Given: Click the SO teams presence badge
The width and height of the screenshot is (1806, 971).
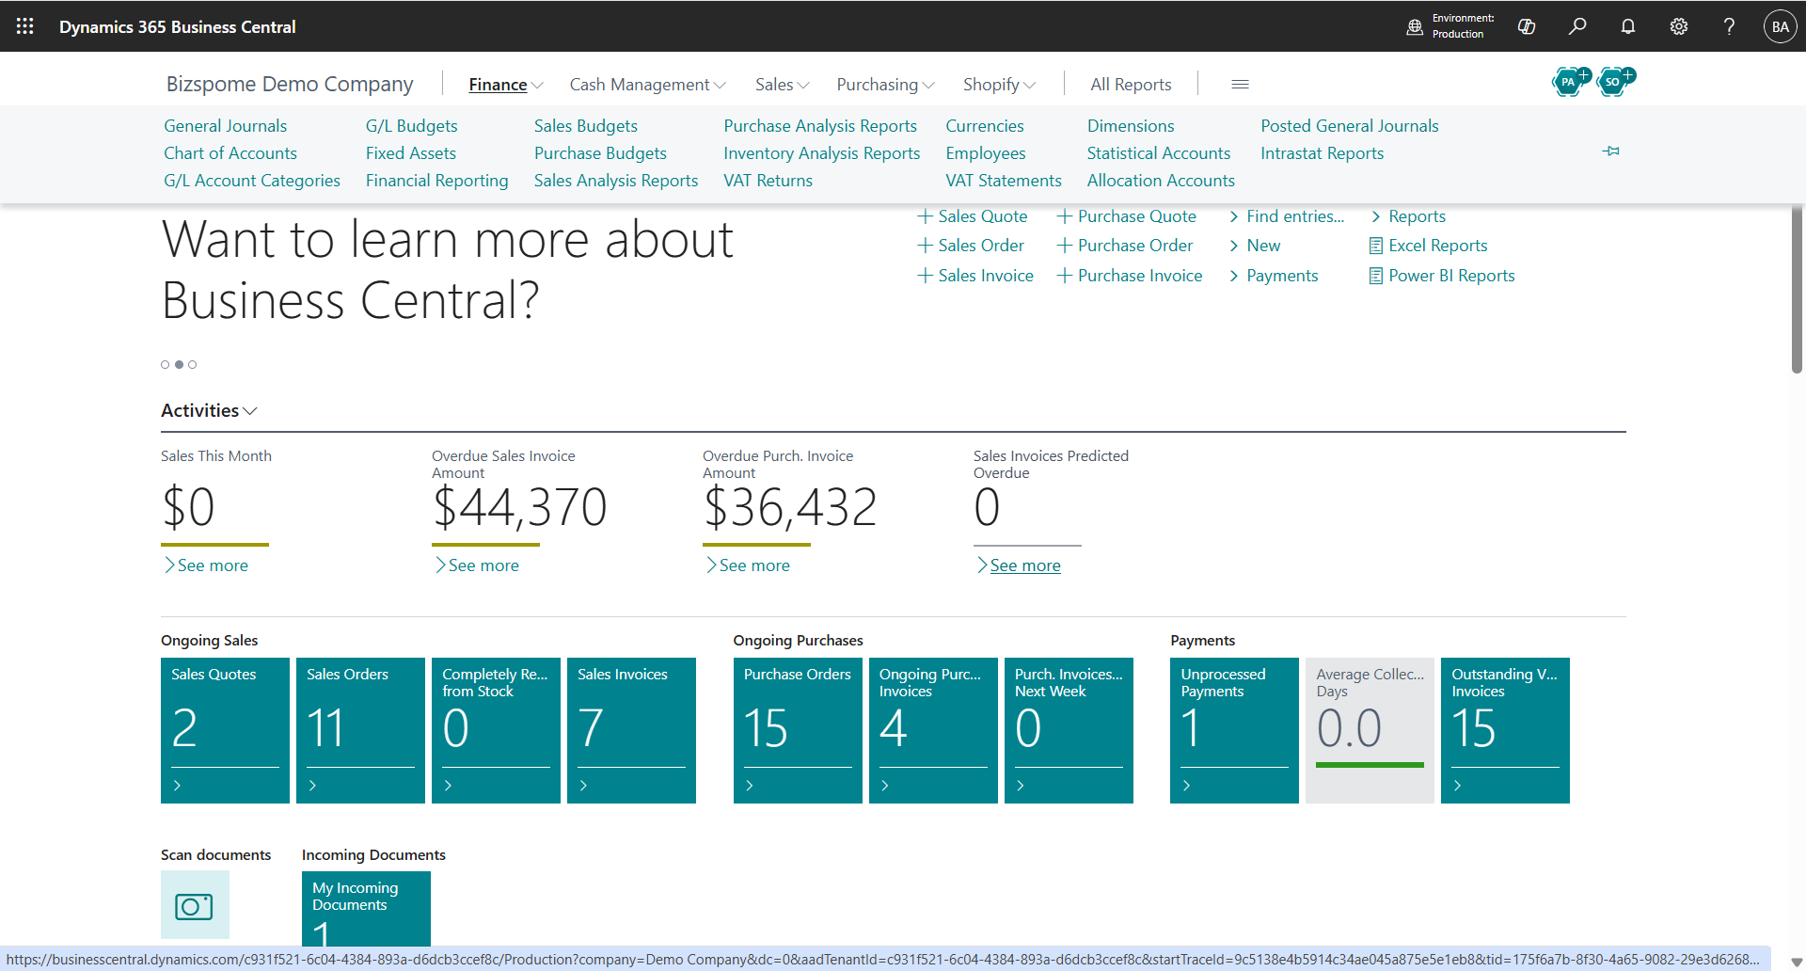Looking at the screenshot, I should [x=1614, y=82].
